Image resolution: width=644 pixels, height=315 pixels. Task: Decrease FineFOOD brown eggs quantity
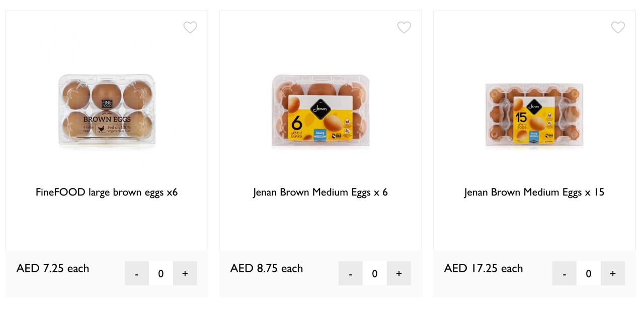[136, 273]
